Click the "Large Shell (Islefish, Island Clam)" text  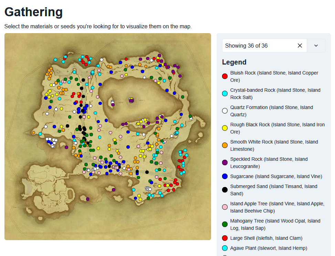click(x=266, y=238)
